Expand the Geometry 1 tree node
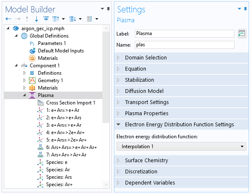 pyautogui.click(x=24, y=80)
